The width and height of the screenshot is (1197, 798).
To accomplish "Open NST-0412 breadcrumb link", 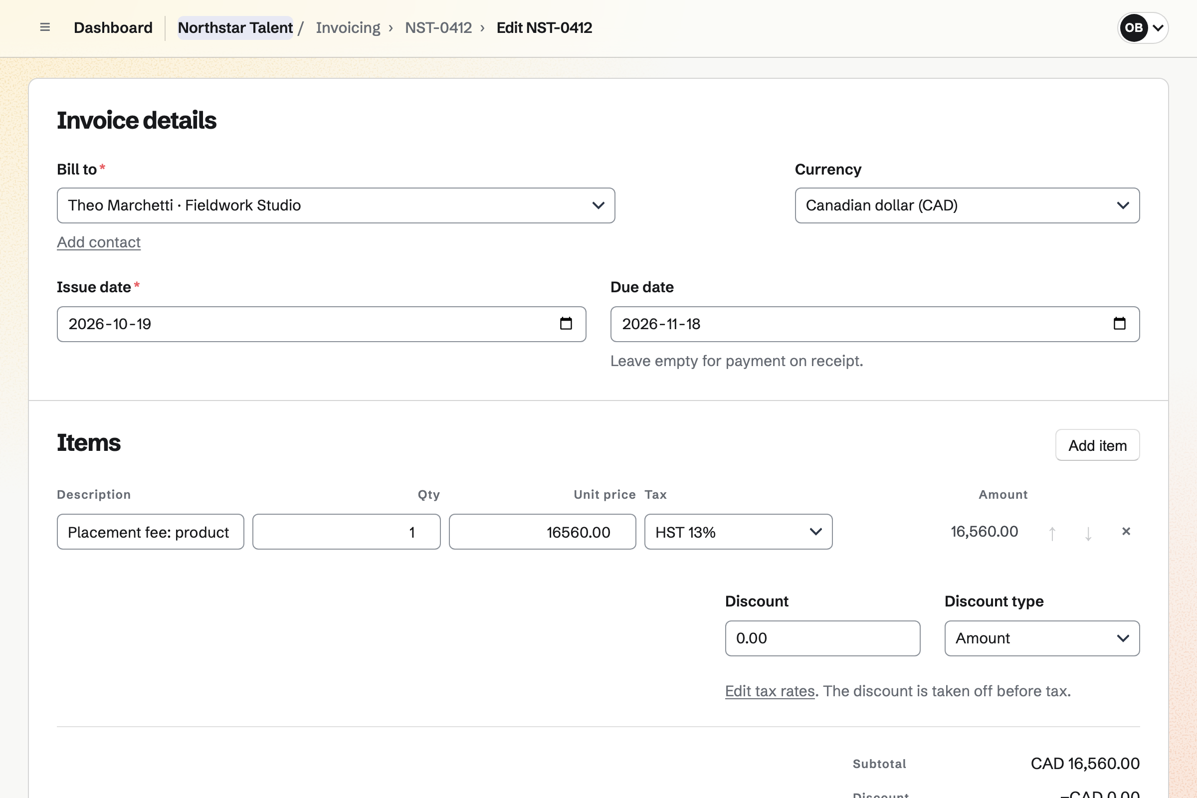I will pyautogui.click(x=438, y=27).
